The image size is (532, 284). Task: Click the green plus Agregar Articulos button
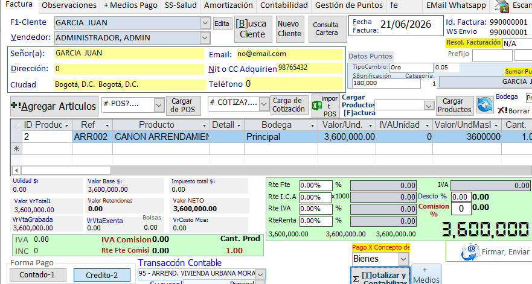[54, 106]
